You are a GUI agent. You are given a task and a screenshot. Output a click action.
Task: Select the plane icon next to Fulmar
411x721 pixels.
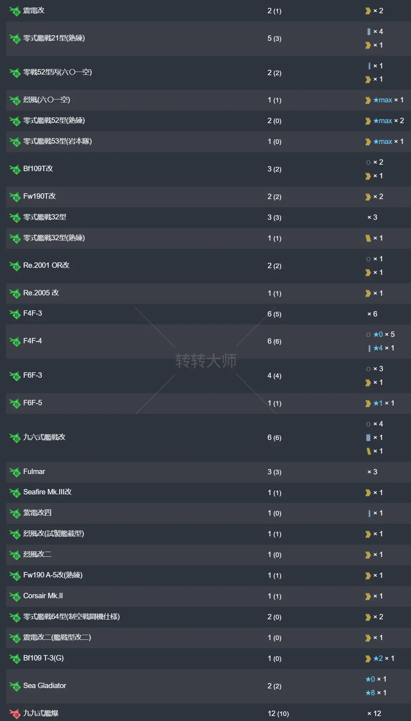point(14,471)
